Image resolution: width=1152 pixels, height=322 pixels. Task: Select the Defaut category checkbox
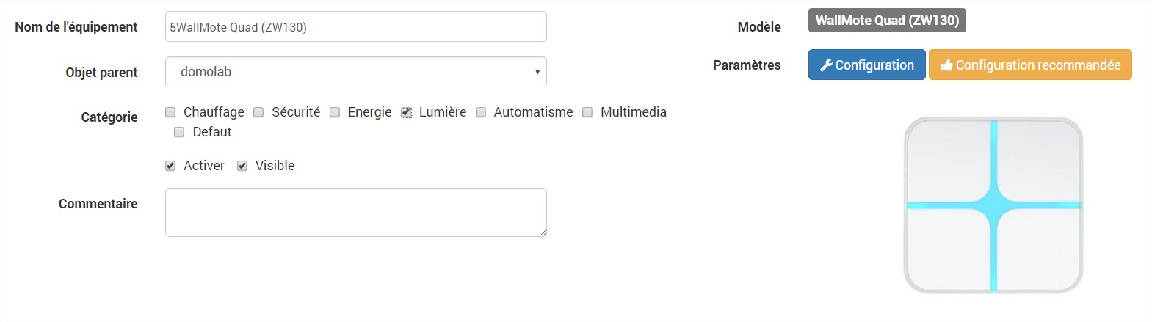click(179, 132)
